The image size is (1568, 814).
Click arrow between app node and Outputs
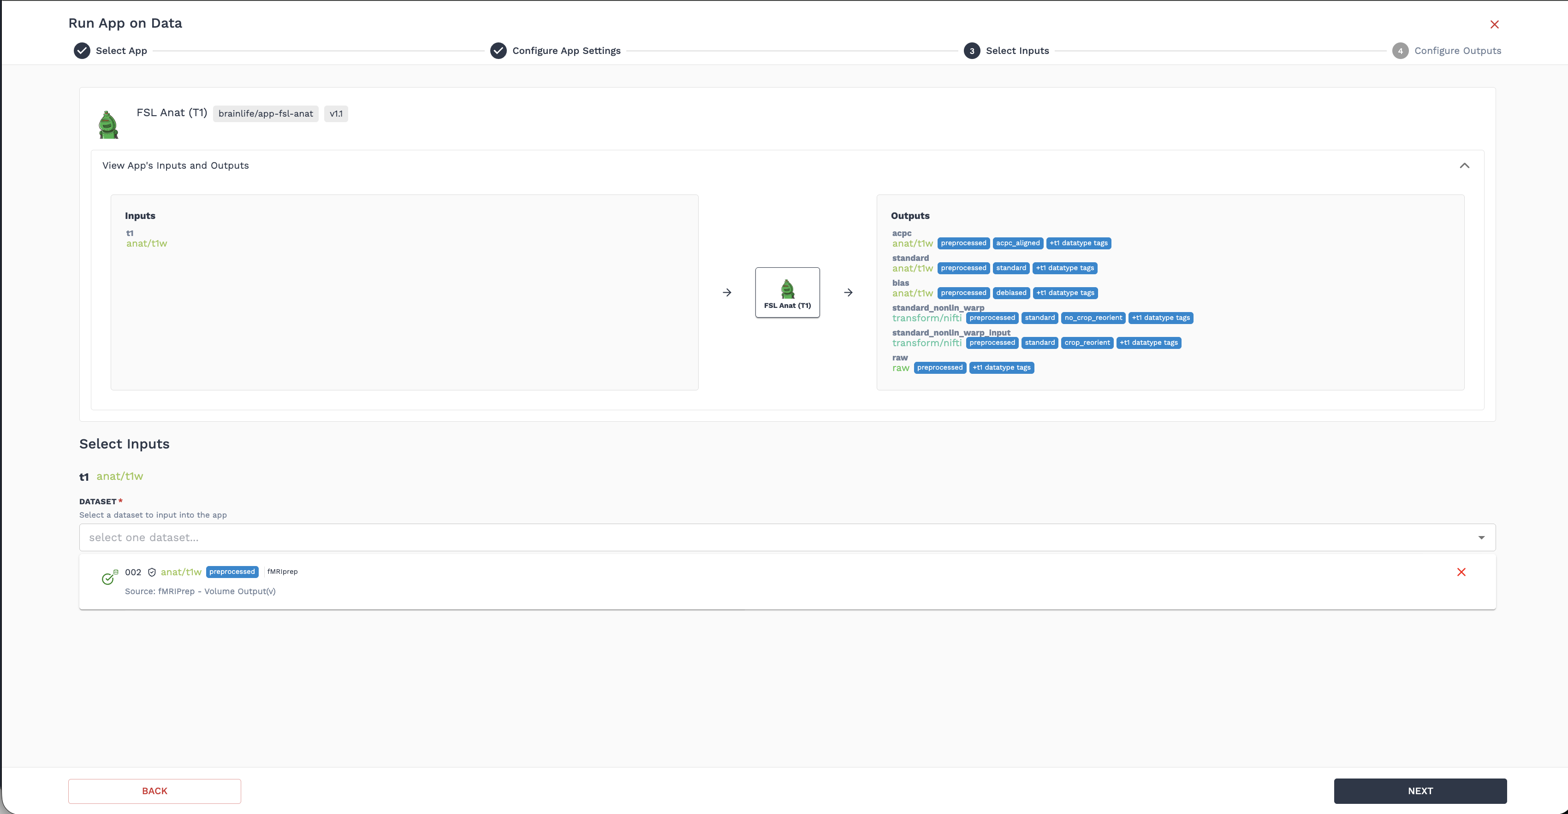tap(848, 293)
